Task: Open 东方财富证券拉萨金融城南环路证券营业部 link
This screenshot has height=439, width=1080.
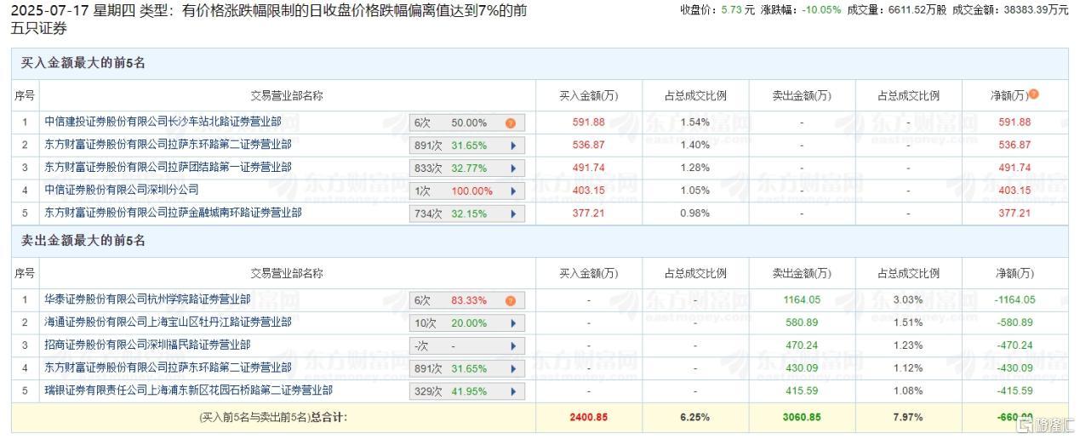Action: pos(173,213)
